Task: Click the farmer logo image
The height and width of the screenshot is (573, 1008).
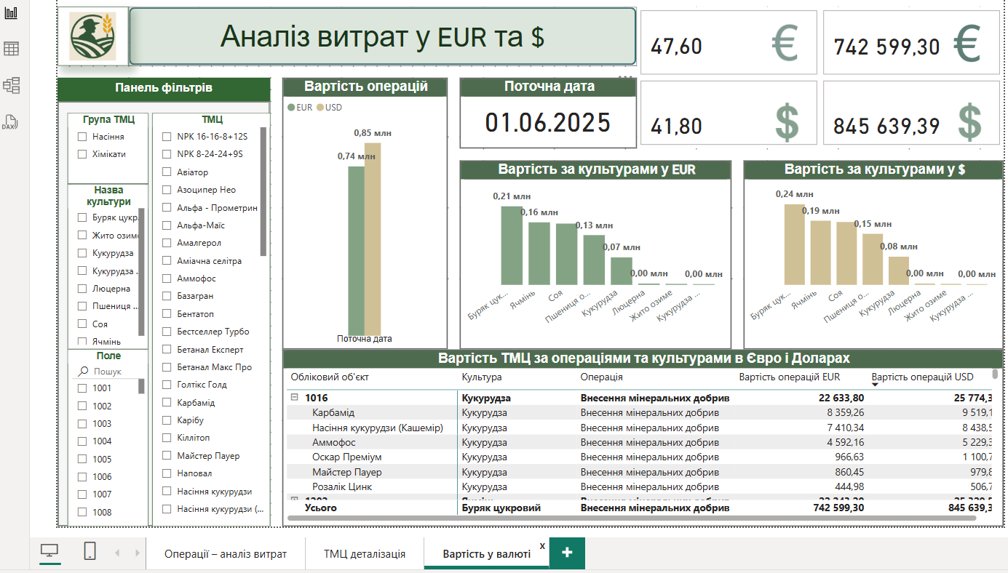Action: coord(92,37)
